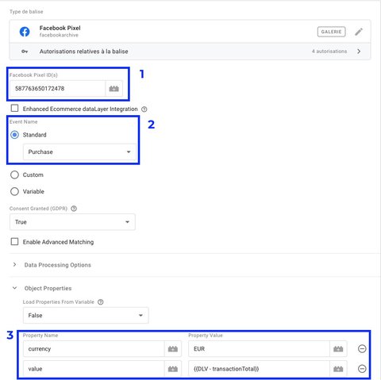381x380 pixels.
Task: Open 4 autorisations details
Action: coord(329,52)
